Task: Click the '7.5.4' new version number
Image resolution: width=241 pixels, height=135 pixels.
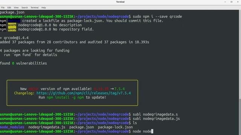Action: coord(119,89)
